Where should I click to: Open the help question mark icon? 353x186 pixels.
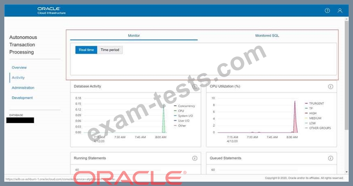click(327, 11)
